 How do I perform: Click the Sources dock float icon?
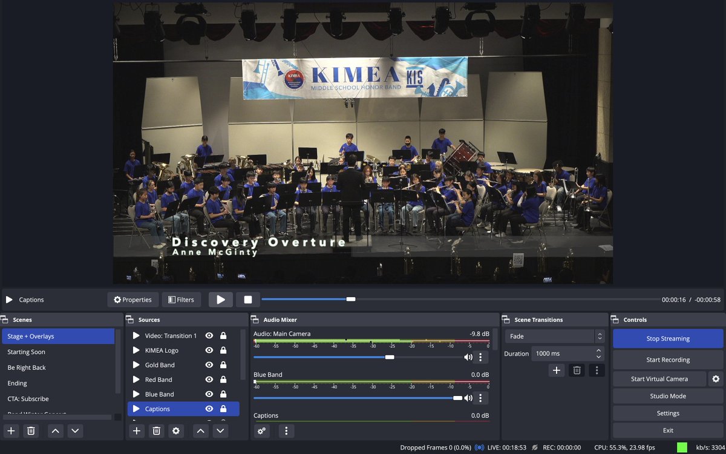coord(129,320)
